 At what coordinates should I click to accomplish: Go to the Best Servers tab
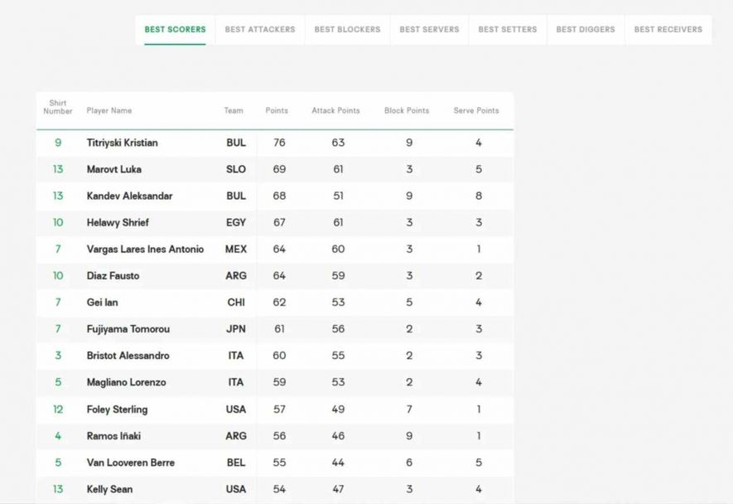tap(429, 30)
